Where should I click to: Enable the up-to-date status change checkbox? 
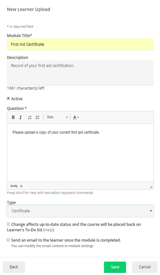click(x=8, y=224)
